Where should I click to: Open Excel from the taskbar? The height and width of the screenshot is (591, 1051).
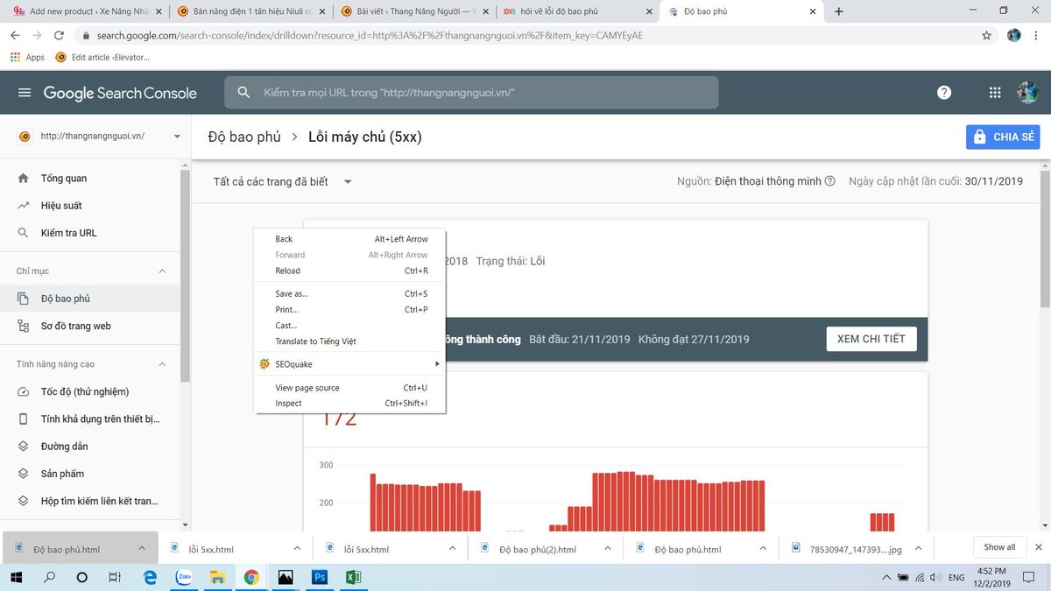pos(354,578)
